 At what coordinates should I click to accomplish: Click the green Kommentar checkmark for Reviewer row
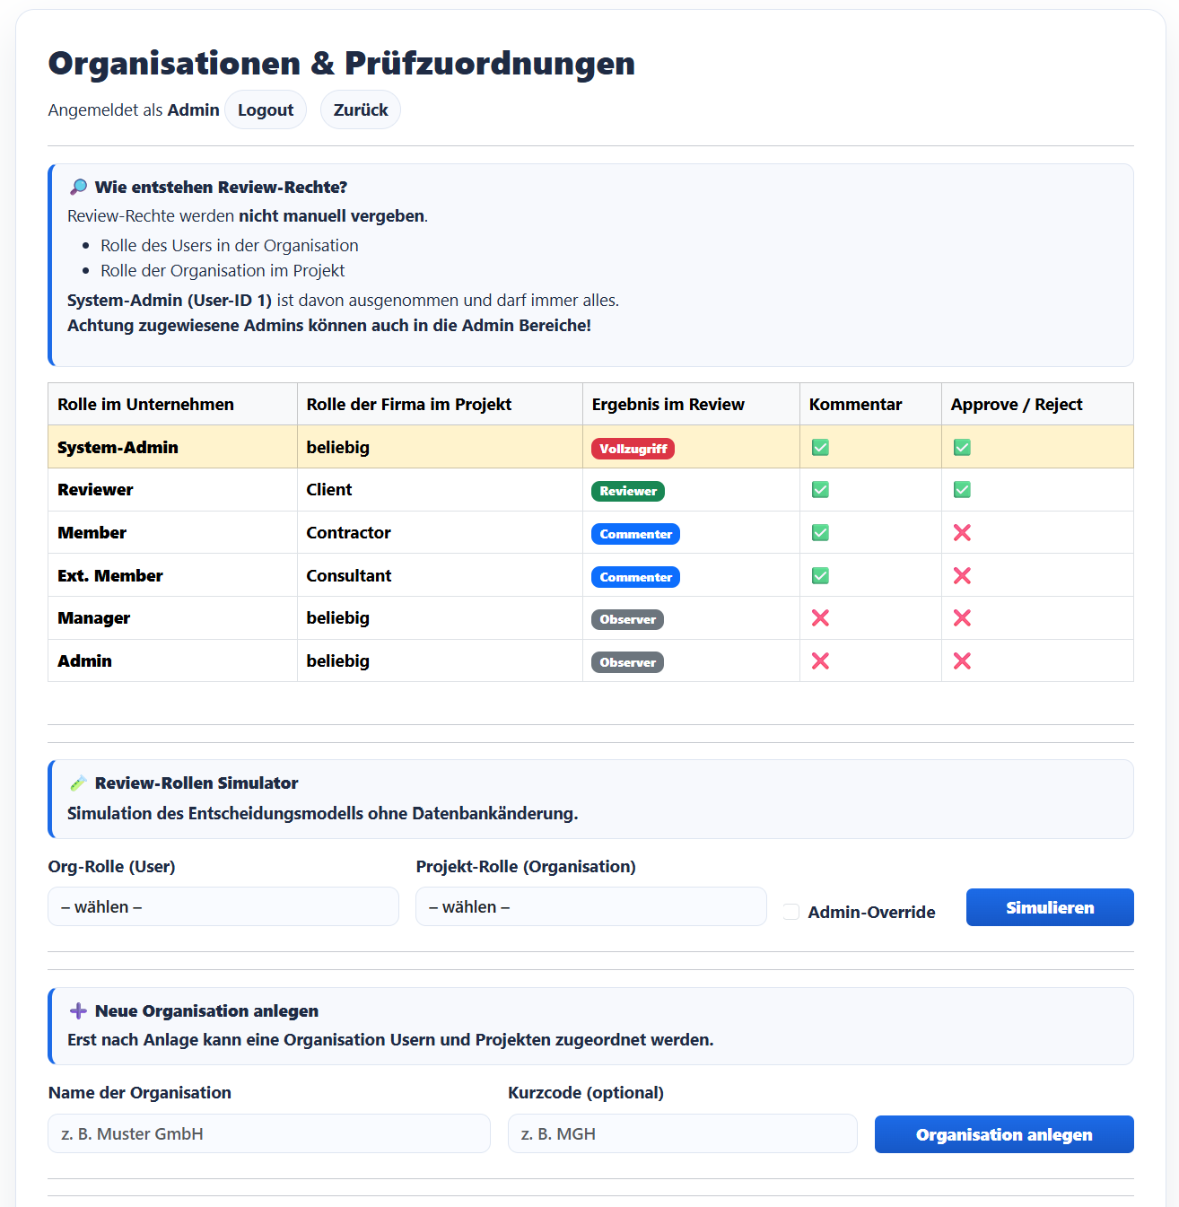(x=820, y=490)
